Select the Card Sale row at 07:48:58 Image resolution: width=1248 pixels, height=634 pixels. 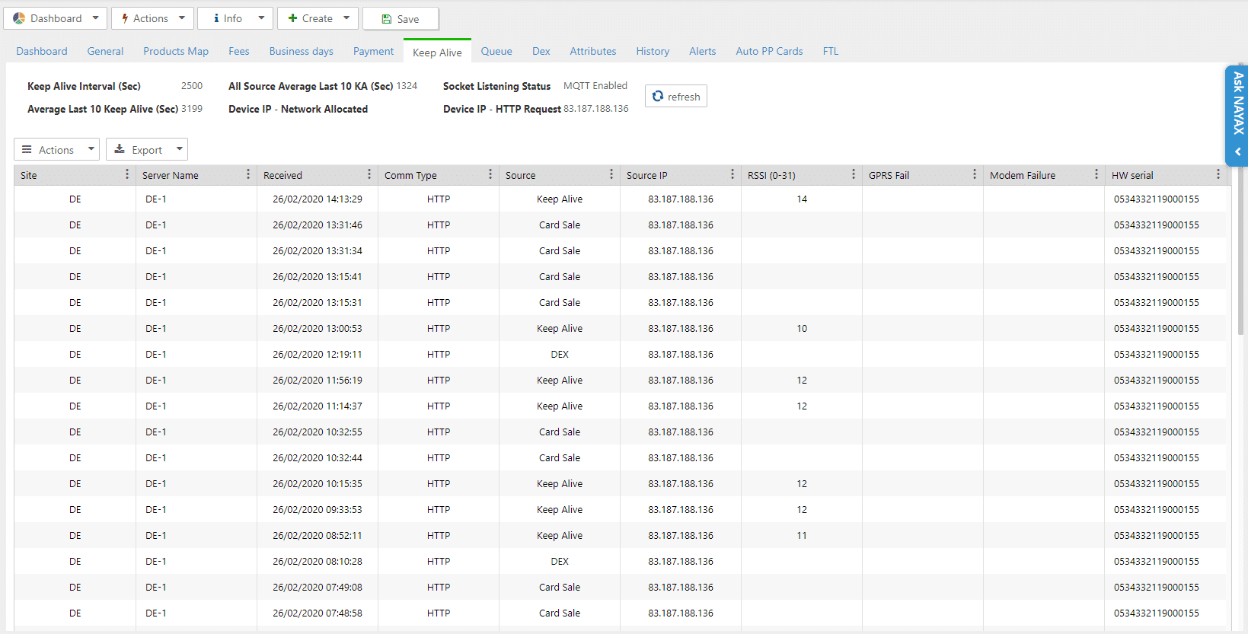620,613
